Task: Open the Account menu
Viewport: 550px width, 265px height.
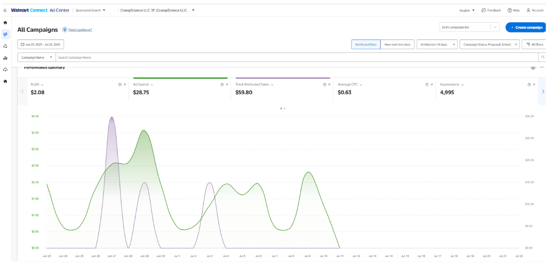Action: pyautogui.click(x=535, y=11)
